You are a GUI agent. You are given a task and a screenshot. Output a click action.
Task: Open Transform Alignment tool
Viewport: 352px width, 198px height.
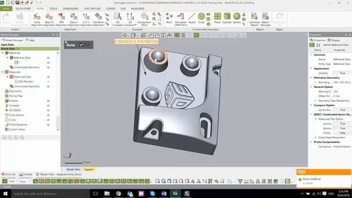98,20
